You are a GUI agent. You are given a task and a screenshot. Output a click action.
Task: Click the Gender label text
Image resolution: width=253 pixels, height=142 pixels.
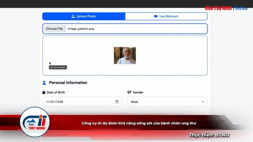tap(138, 93)
